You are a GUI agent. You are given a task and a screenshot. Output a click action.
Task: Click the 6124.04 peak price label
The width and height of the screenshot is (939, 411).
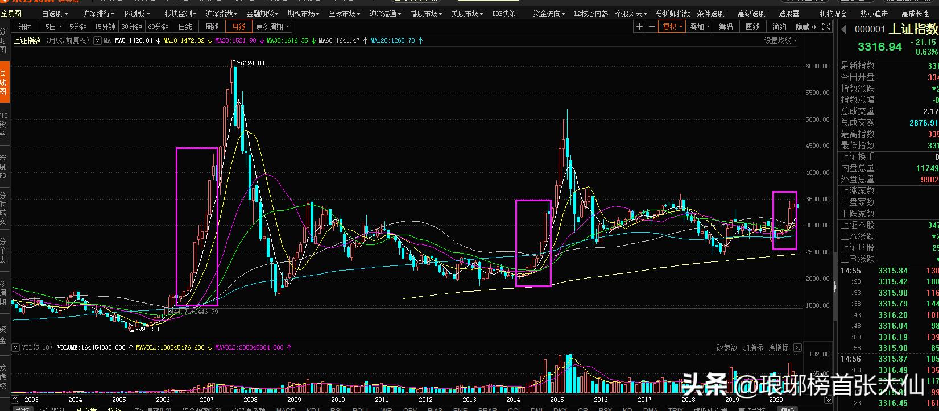(x=253, y=63)
